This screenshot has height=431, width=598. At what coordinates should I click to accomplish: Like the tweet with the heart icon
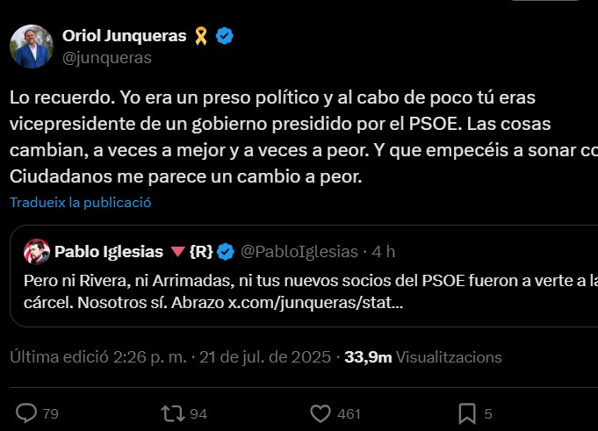tap(321, 413)
